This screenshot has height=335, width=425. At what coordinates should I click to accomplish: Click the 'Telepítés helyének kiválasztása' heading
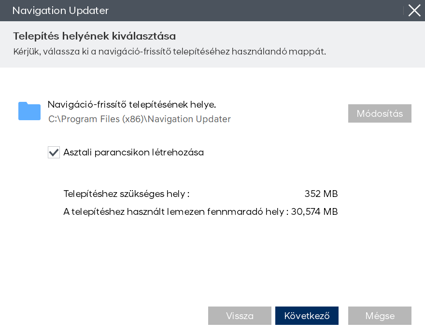click(x=94, y=36)
